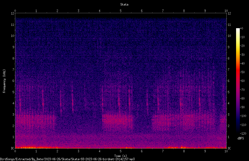Click the "-80" colorbar tick label
249x161 pixels.
[x=242, y=99]
